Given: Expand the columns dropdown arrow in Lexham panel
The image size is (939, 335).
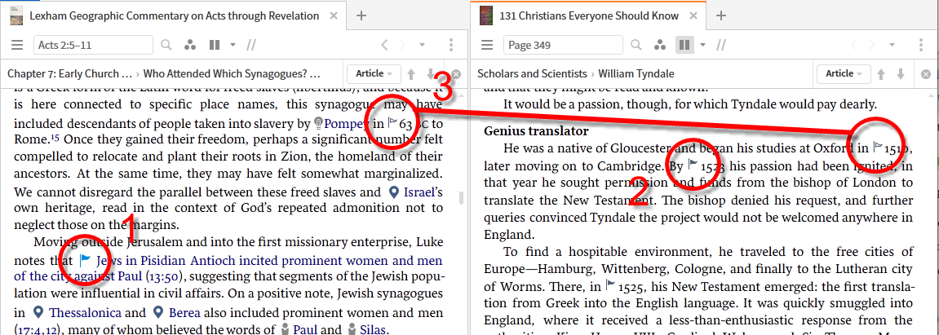Looking at the screenshot, I should click(233, 45).
